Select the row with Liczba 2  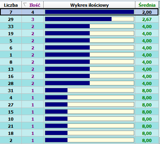[x=79, y=140]
